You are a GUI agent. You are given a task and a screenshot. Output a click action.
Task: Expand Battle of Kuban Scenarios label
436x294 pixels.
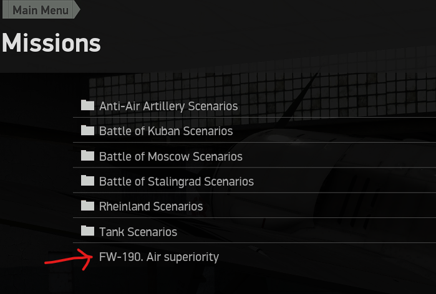pos(166,131)
